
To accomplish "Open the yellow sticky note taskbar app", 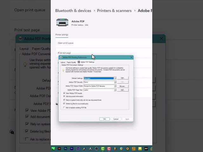I will point(140,149).
